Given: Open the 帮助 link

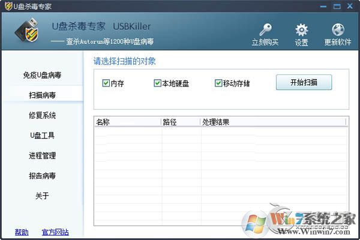Looking at the screenshot, I should click(x=22, y=232).
